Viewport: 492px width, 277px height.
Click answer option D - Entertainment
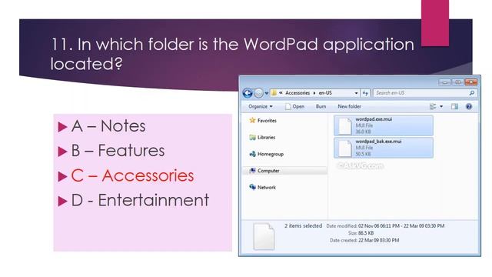(140, 200)
